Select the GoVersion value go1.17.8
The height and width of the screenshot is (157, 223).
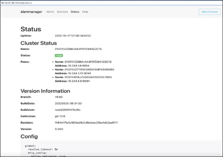pyautogui.click(x=60, y=116)
